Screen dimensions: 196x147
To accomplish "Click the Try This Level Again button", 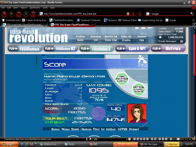I will pos(139,89).
